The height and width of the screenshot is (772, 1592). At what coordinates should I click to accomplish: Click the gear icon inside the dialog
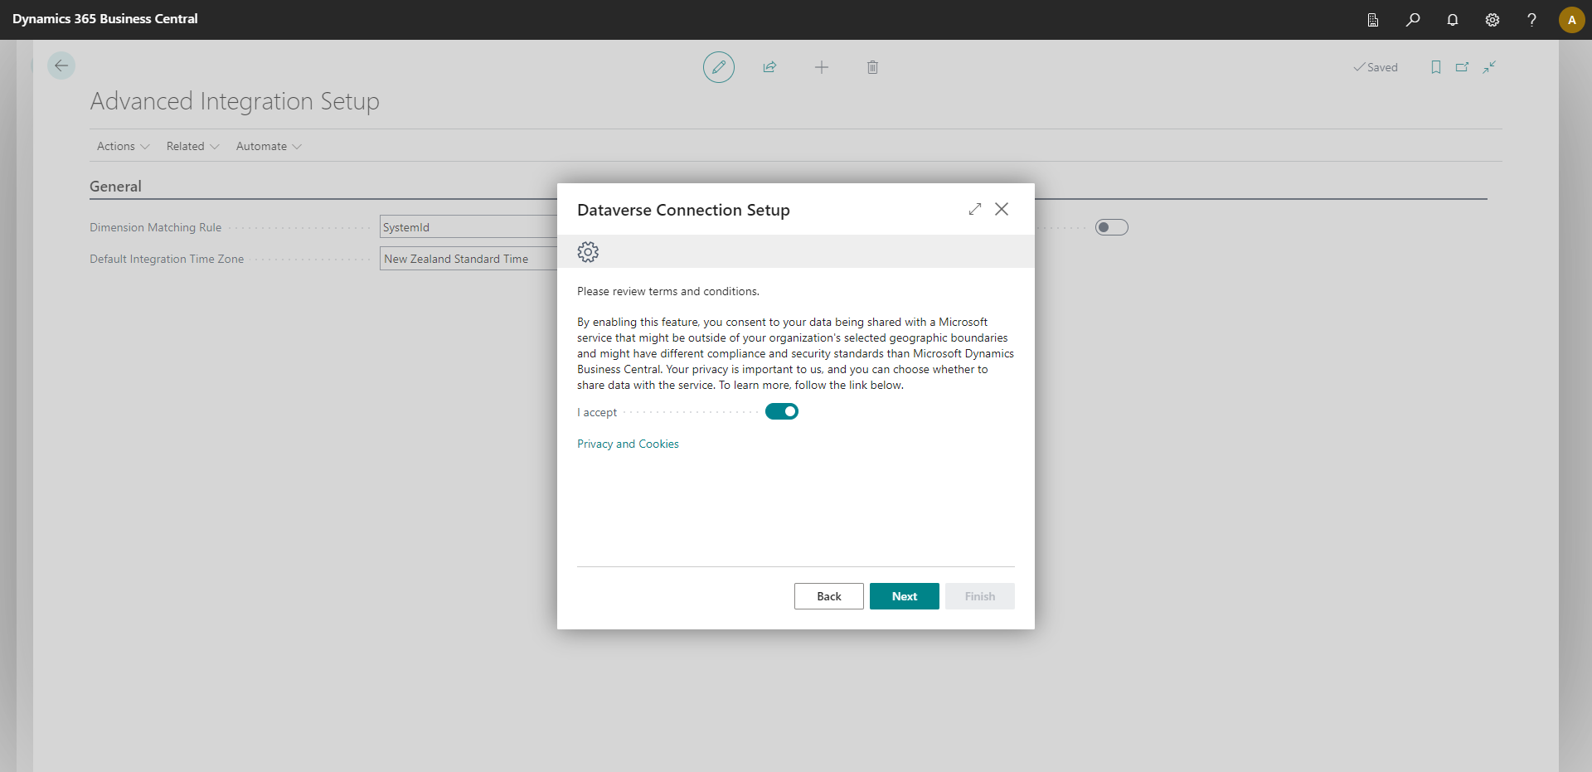588,252
